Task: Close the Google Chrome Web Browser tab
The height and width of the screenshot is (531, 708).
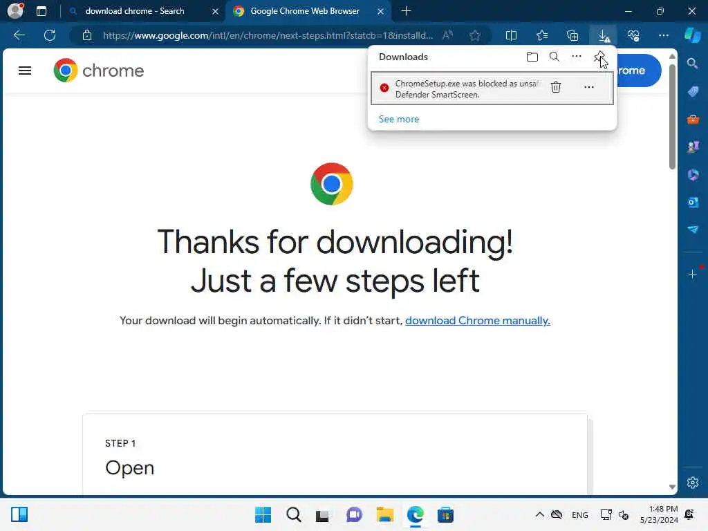Action: tap(381, 11)
